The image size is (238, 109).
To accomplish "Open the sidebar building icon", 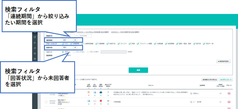I will (35, 59).
